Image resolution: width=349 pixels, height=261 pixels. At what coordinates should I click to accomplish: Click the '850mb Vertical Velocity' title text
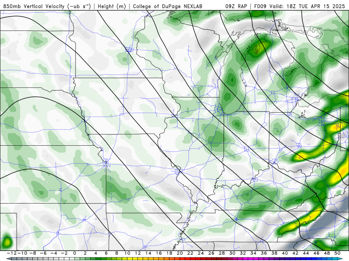[x=34, y=6]
